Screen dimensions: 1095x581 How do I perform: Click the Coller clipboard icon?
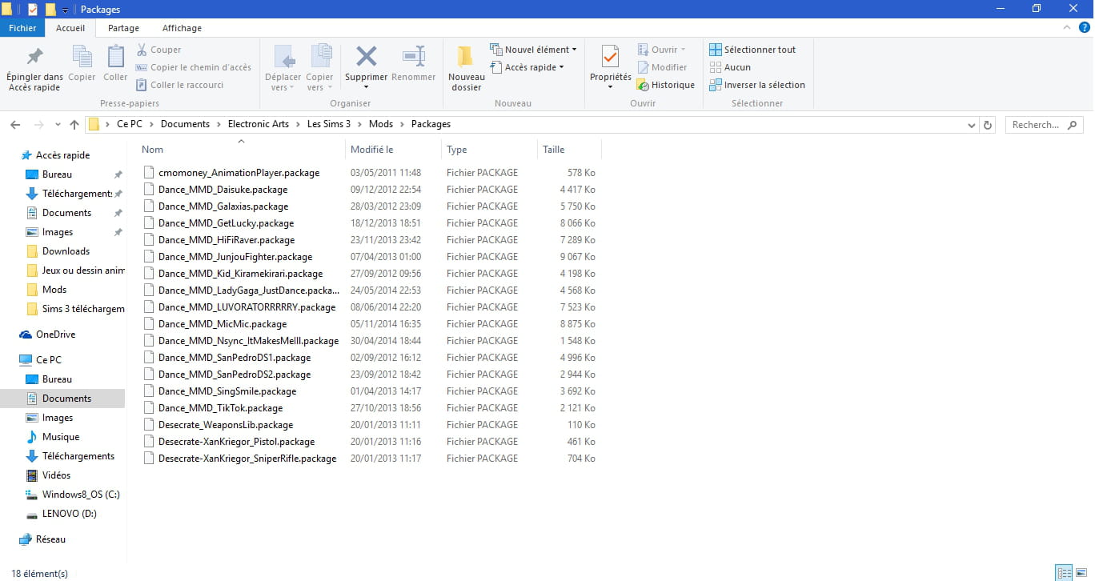click(115, 57)
